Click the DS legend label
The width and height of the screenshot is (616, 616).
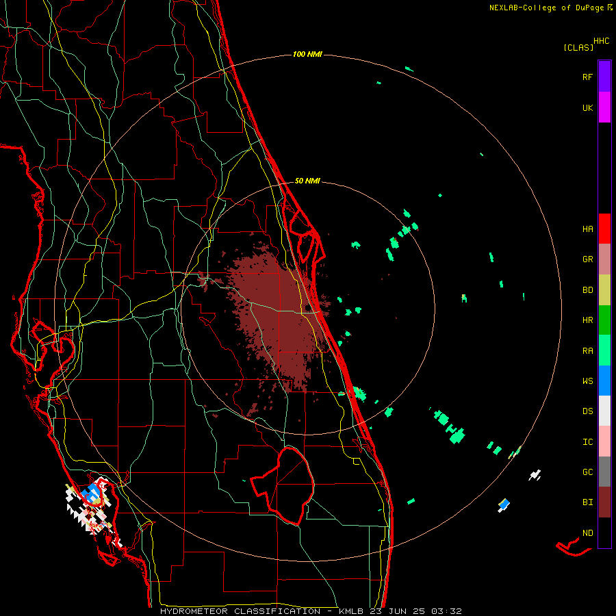tap(587, 411)
